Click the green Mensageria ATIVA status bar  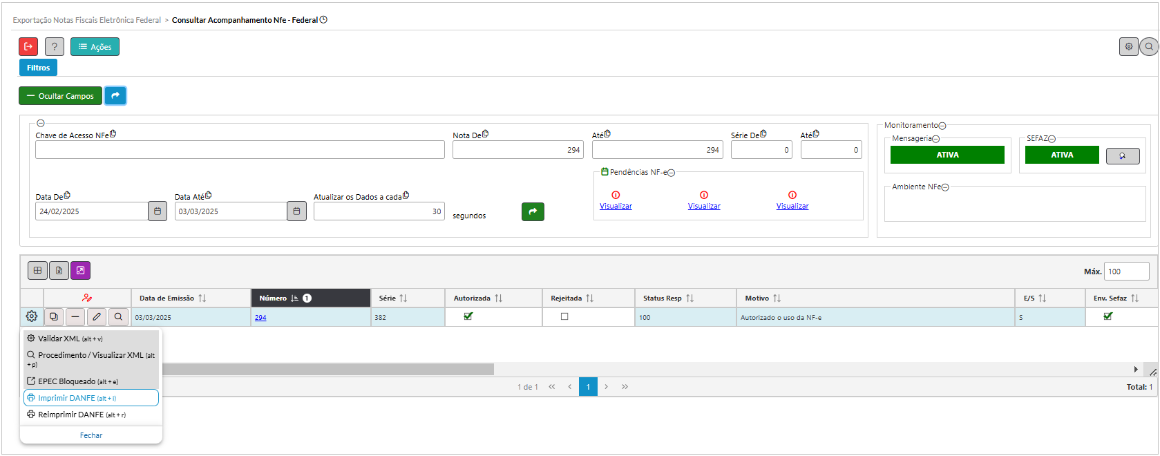[947, 155]
